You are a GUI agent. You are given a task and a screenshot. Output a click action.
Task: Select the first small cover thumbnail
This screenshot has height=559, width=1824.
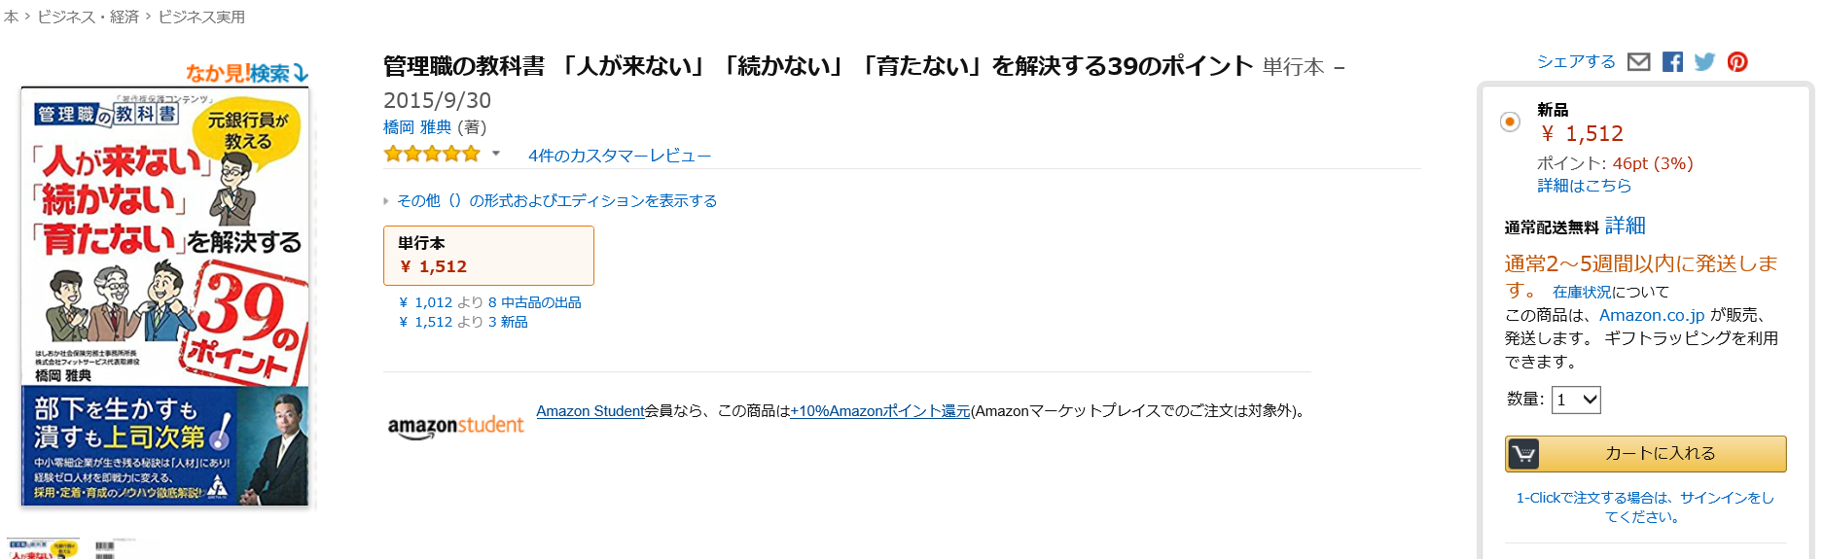tap(44, 548)
